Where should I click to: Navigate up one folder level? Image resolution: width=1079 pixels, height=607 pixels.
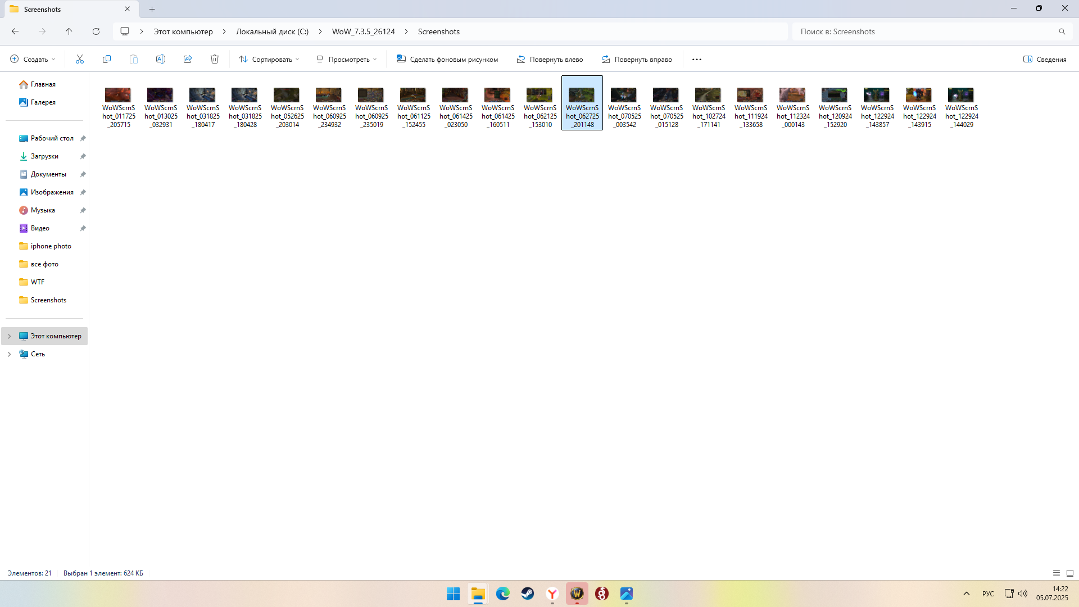(69, 31)
